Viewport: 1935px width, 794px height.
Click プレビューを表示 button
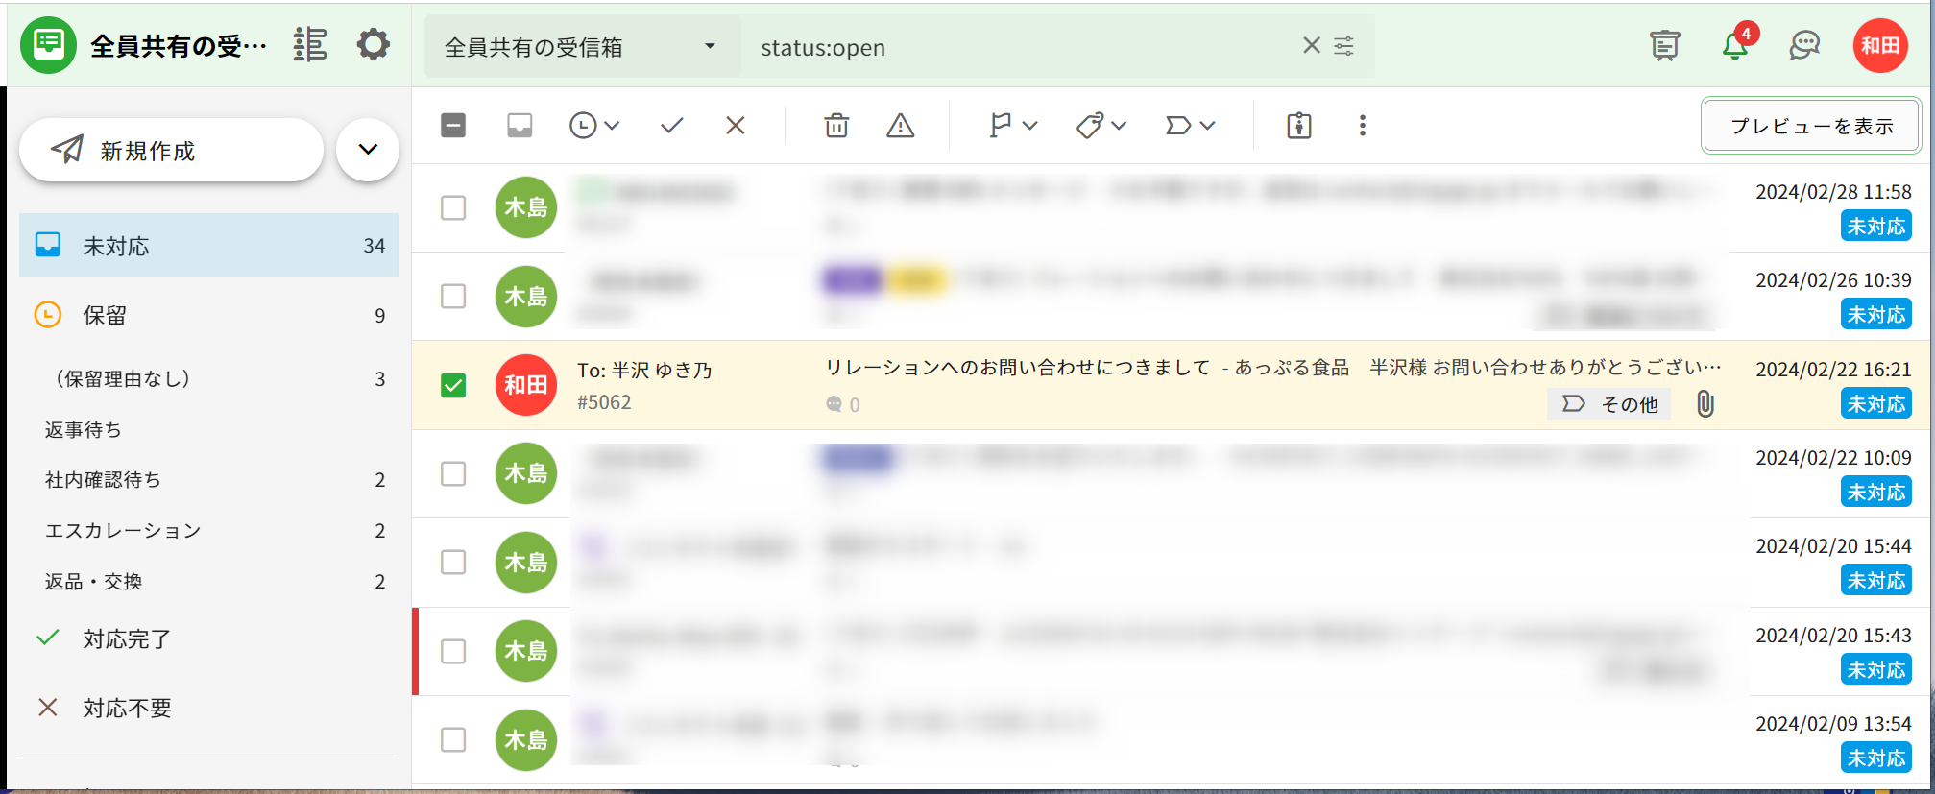pyautogui.click(x=1811, y=126)
